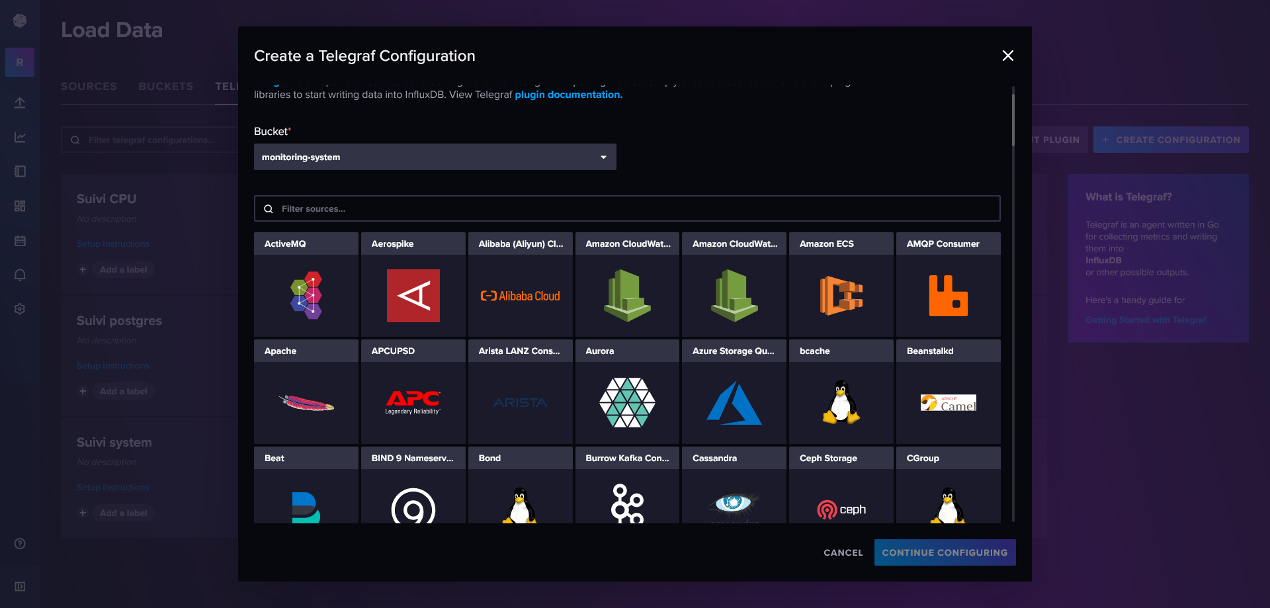Select the ActiveMQ plugin icon
Image resolution: width=1270 pixels, height=608 pixels.
pyautogui.click(x=306, y=296)
